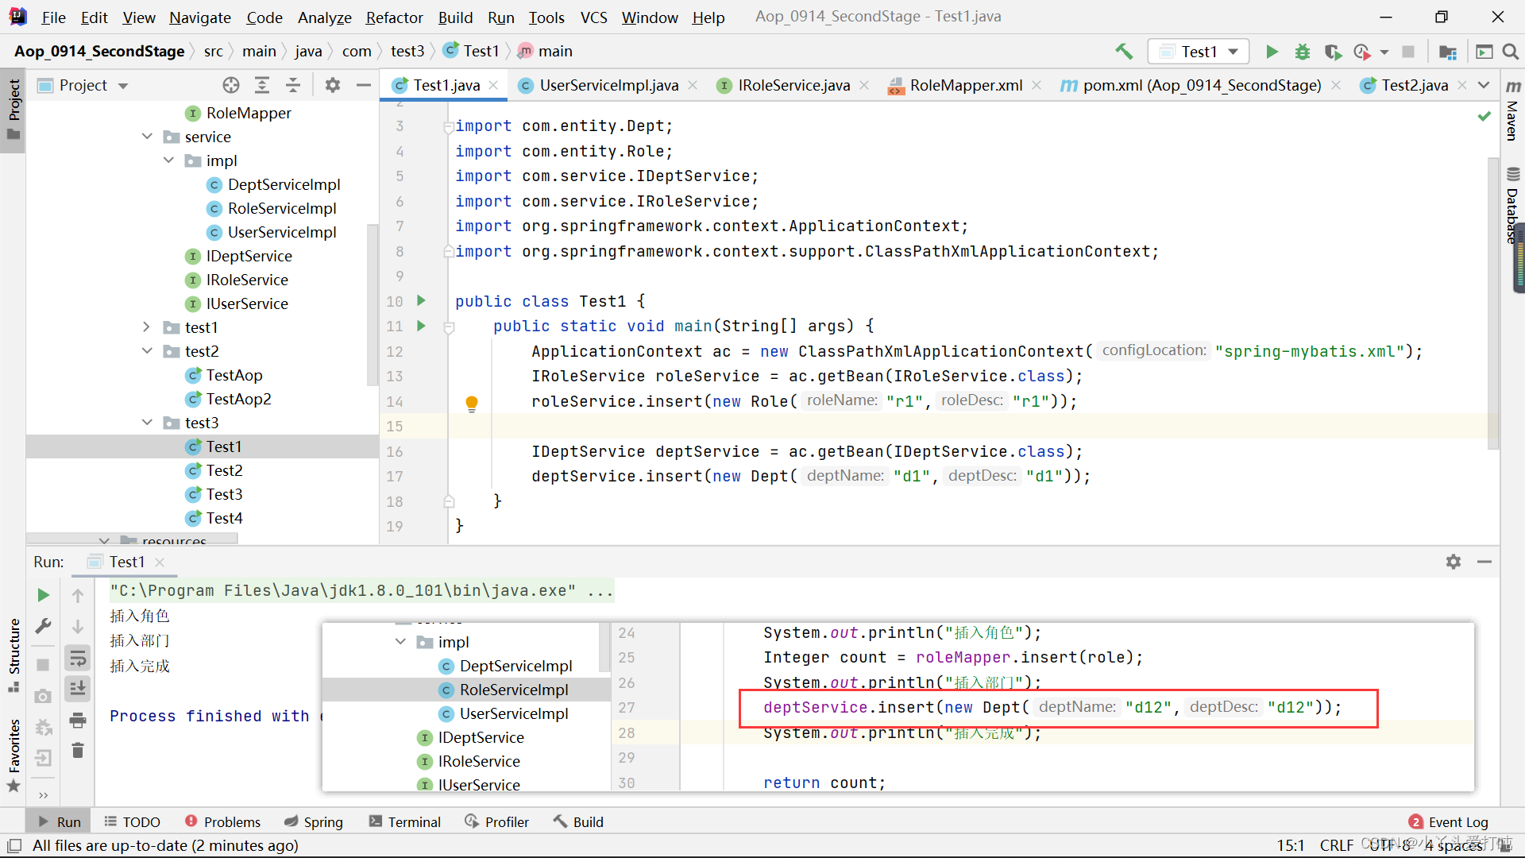The height and width of the screenshot is (858, 1525).
Task: Click Select Opened File target icon
Action: tap(231, 85)
